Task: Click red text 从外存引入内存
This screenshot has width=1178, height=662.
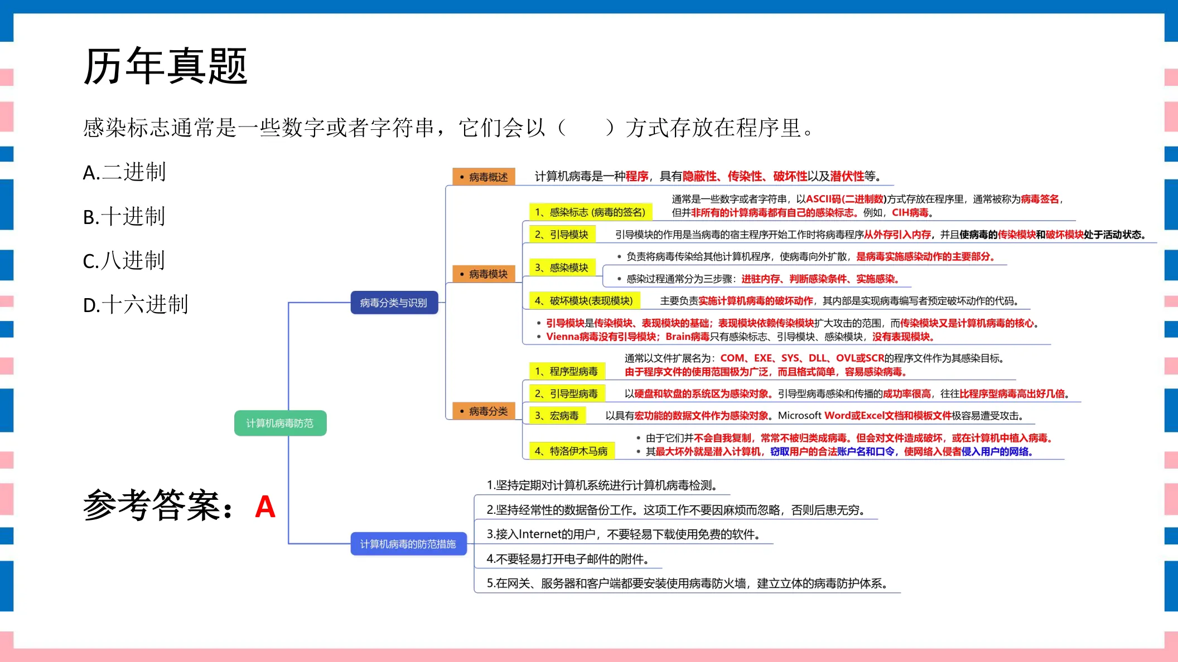Action: (x=897, y=235)
